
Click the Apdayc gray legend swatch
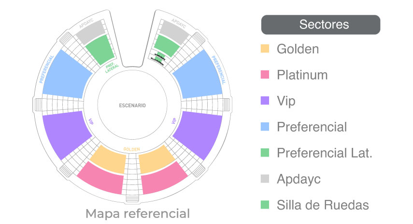click(265, 179)
